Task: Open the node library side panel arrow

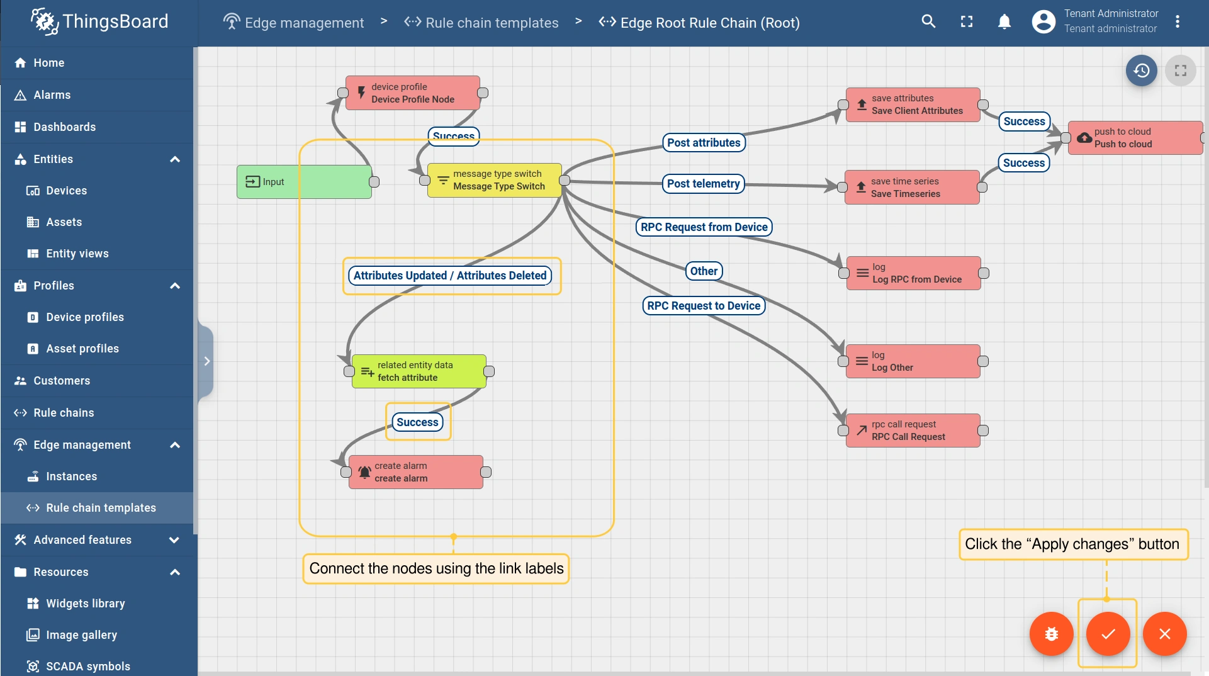Action: [x=206, y=361]
